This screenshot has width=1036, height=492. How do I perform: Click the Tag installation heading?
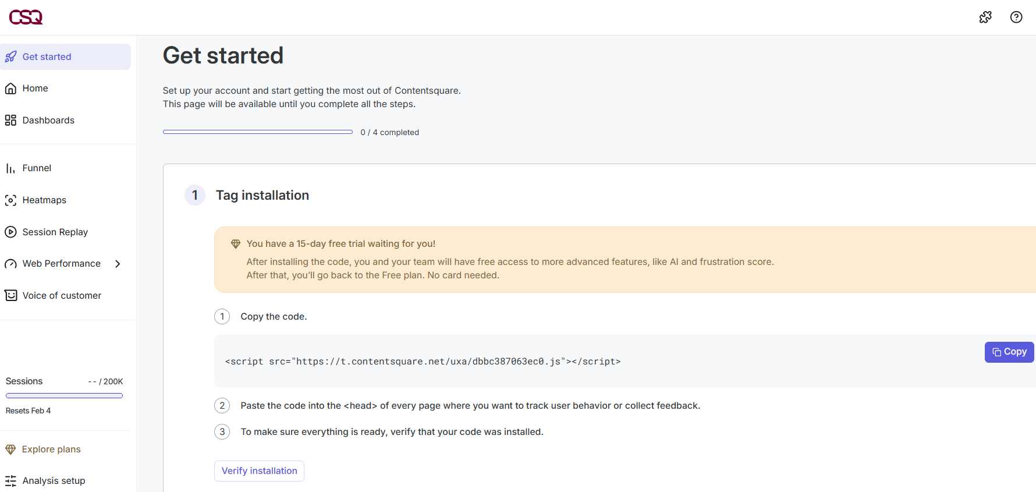click(262, 196)
